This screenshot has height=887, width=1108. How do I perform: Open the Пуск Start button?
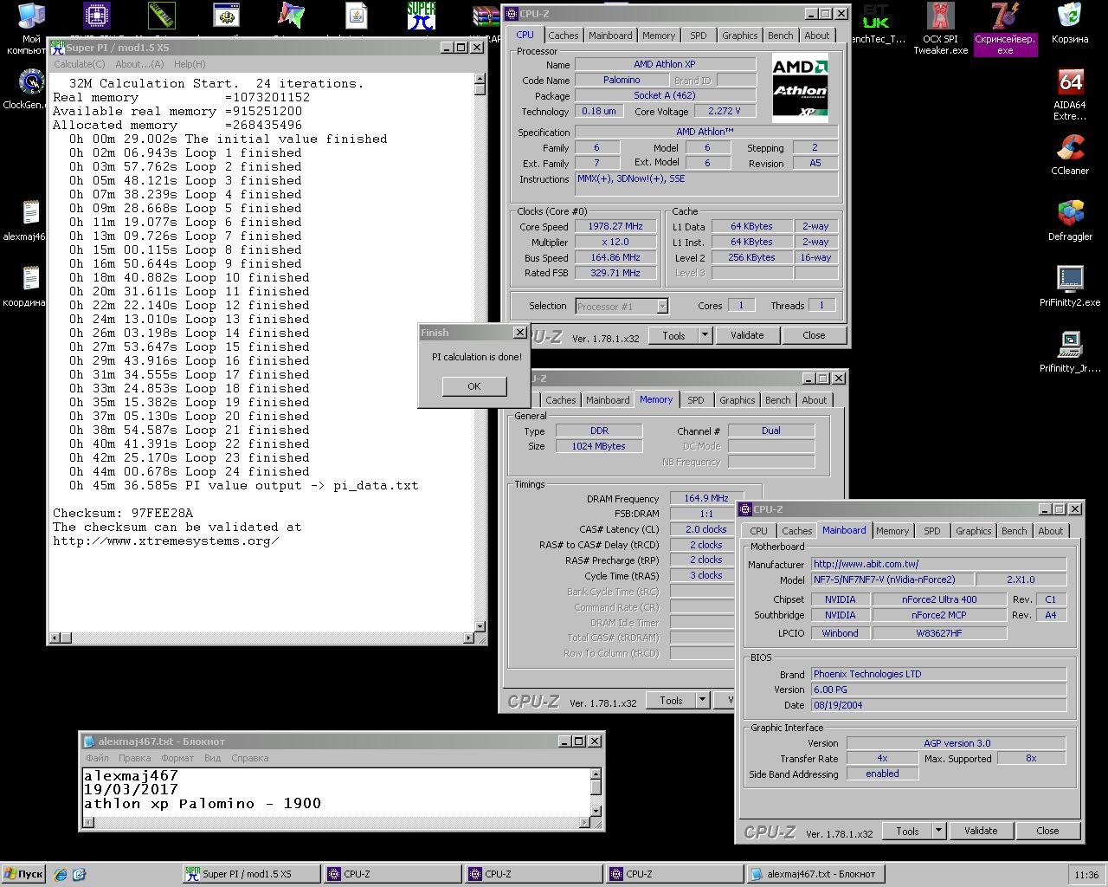[x=23, y=874]
